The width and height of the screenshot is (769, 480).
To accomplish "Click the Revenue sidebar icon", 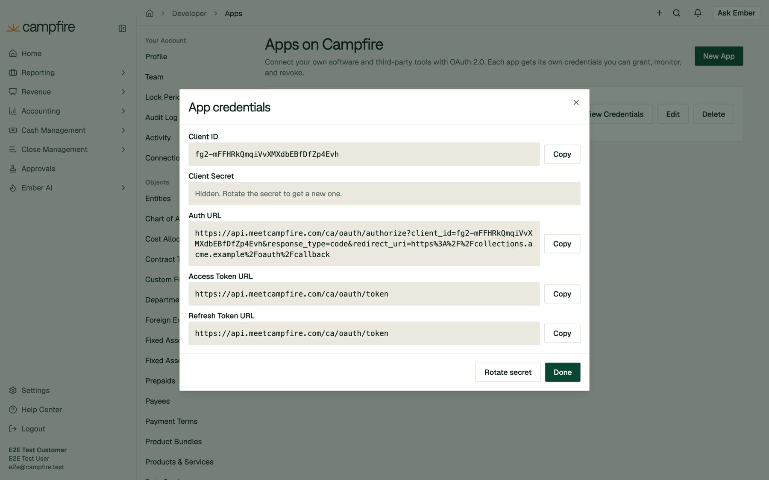I will [13, 92].
